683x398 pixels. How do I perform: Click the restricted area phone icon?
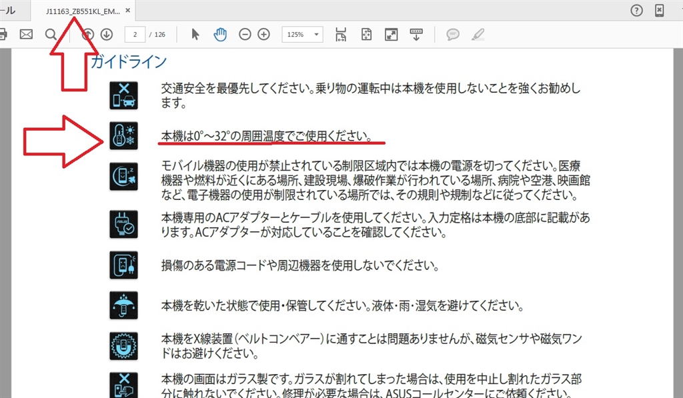pos(123,177)
